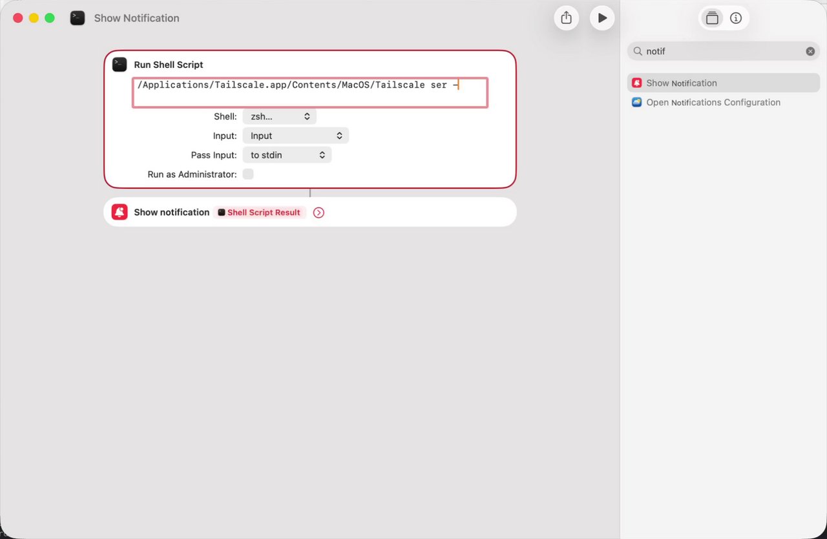
Task: Click the magnifying glass search icon
Action: pos(638,51)
